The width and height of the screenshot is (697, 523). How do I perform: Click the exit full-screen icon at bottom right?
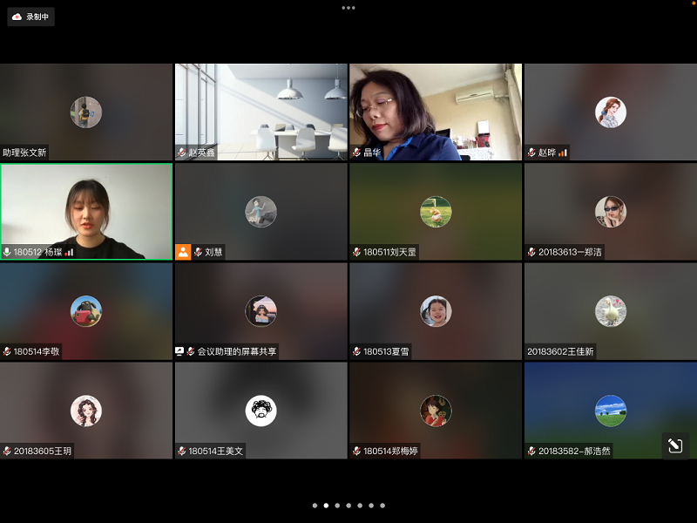[x=674, y=445]
